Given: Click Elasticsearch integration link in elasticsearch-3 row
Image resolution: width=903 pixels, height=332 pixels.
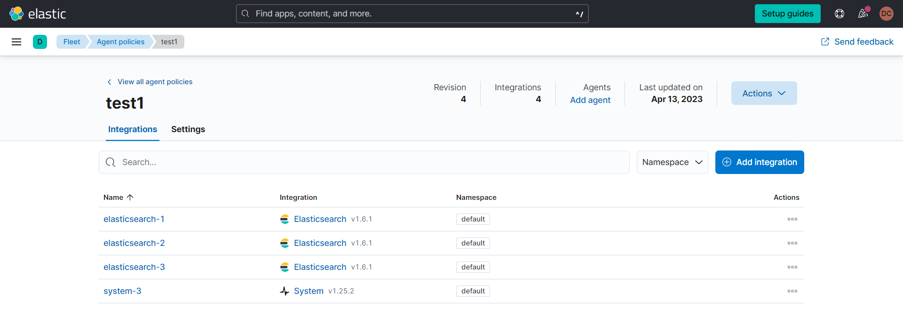Looking at the screenshot, I should (320, 267).
